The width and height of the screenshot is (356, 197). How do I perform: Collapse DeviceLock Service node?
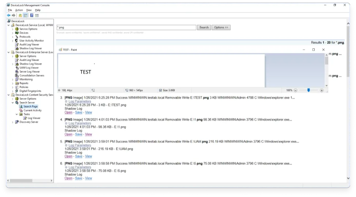pyautogui.click(x=9, y=25)
